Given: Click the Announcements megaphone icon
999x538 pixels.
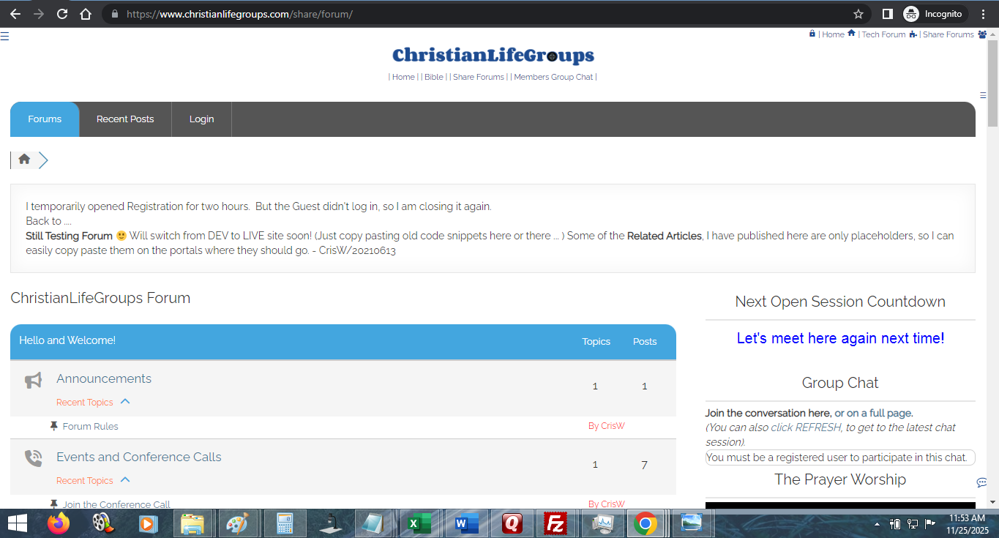Looking at the screenshot, I should (x=33, y=381).
